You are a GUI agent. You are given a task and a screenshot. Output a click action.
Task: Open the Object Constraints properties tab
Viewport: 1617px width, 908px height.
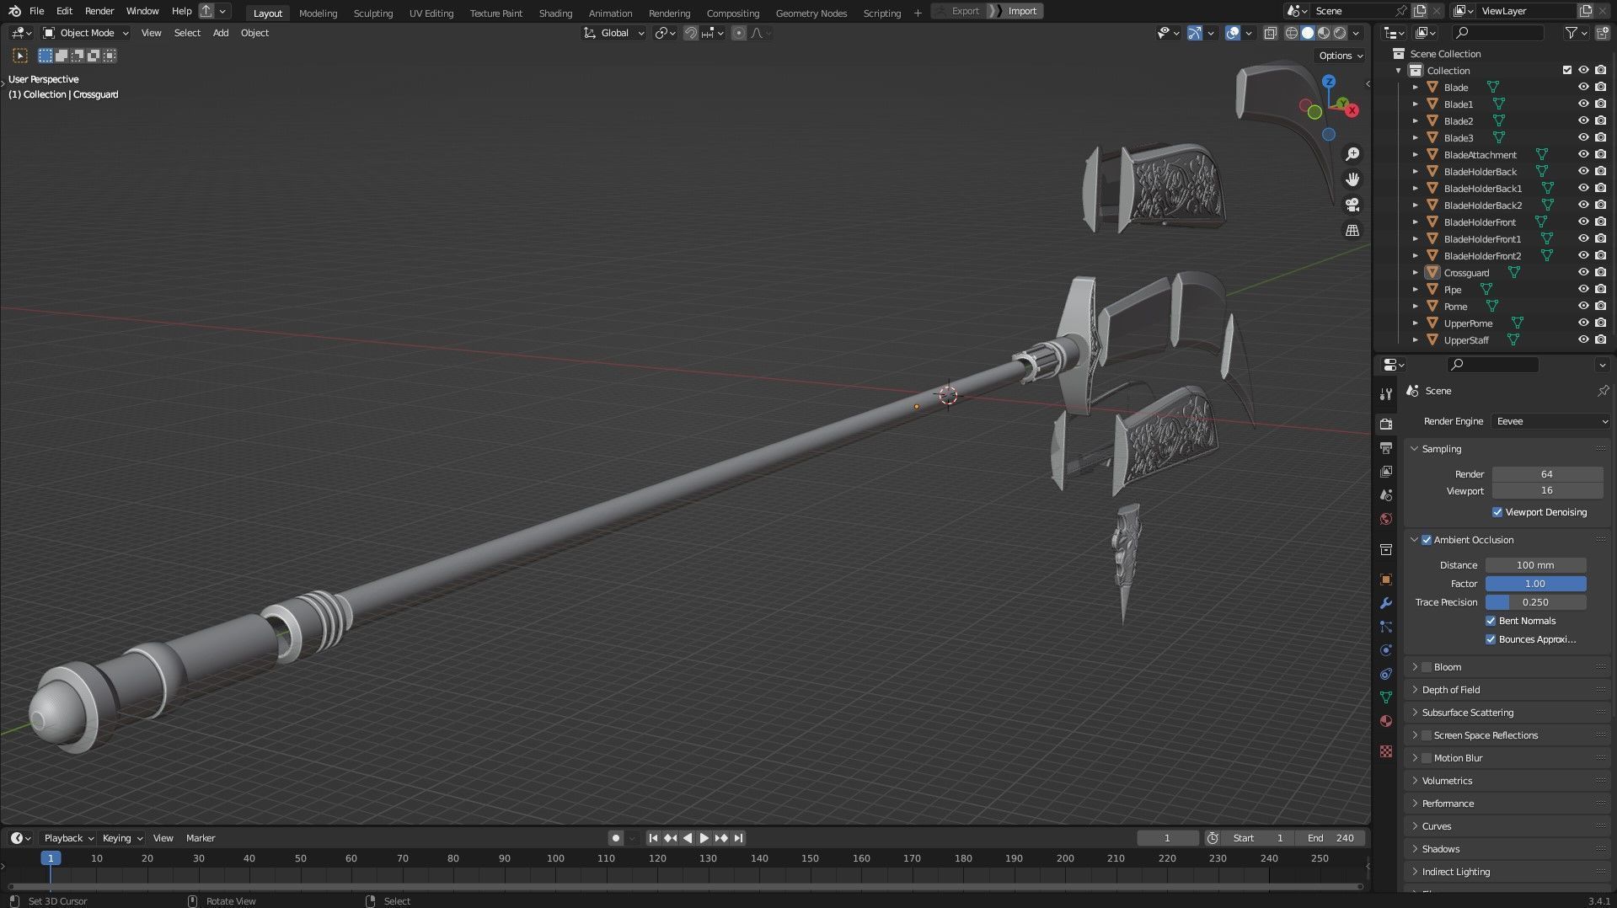(1386, 674)
